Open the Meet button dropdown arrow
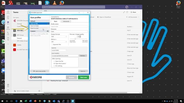 pyautogui.click(x=139, y=12)
